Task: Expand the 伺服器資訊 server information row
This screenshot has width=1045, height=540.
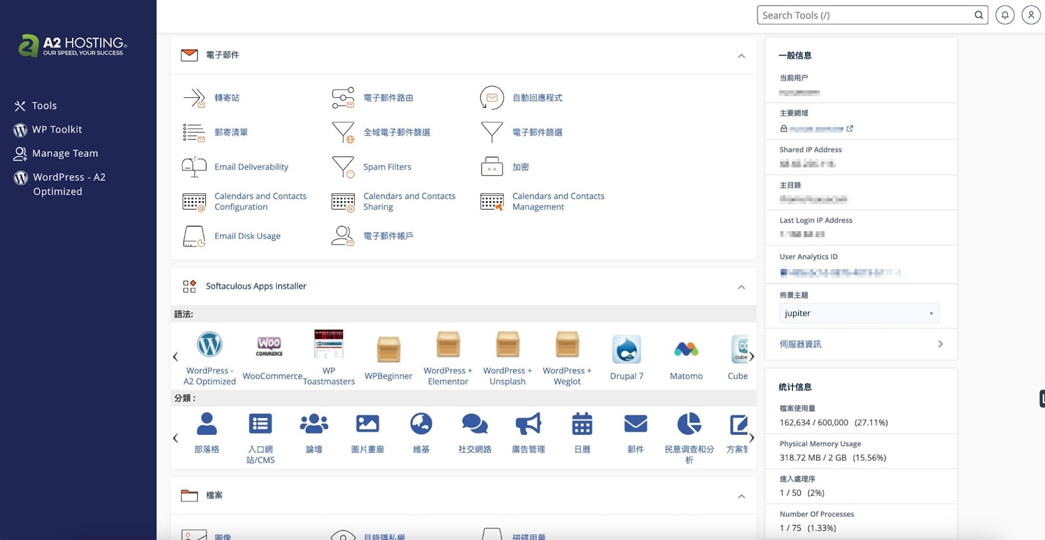Action: (861, 344)
